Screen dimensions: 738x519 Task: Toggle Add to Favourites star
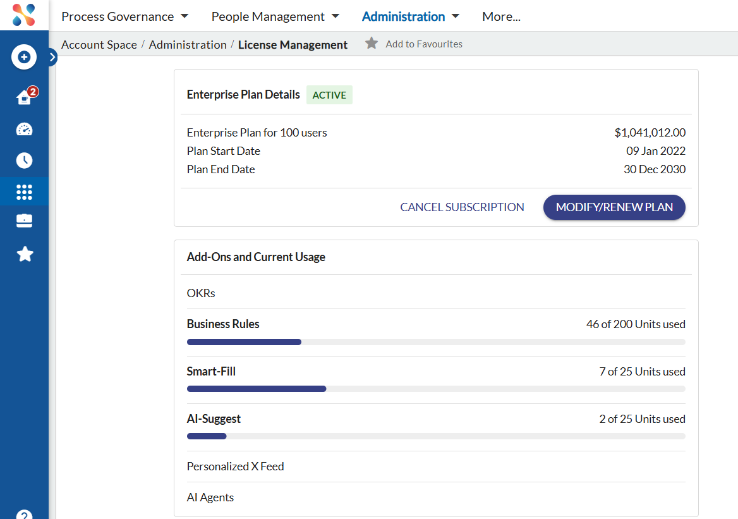pos(371,43)
